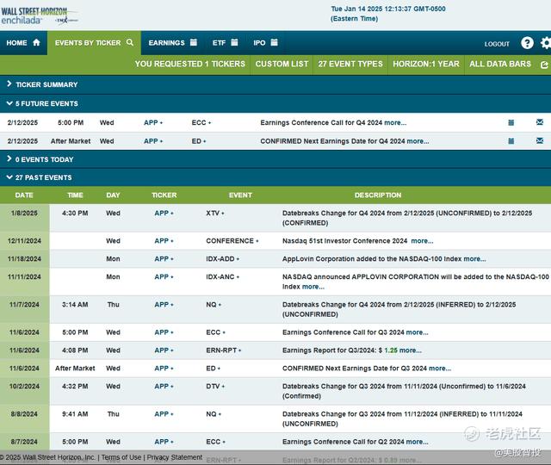Click more link for CONFIRMED Next Earnings Date Q4 2024
The image size is (551, 465).
(418, 141)
